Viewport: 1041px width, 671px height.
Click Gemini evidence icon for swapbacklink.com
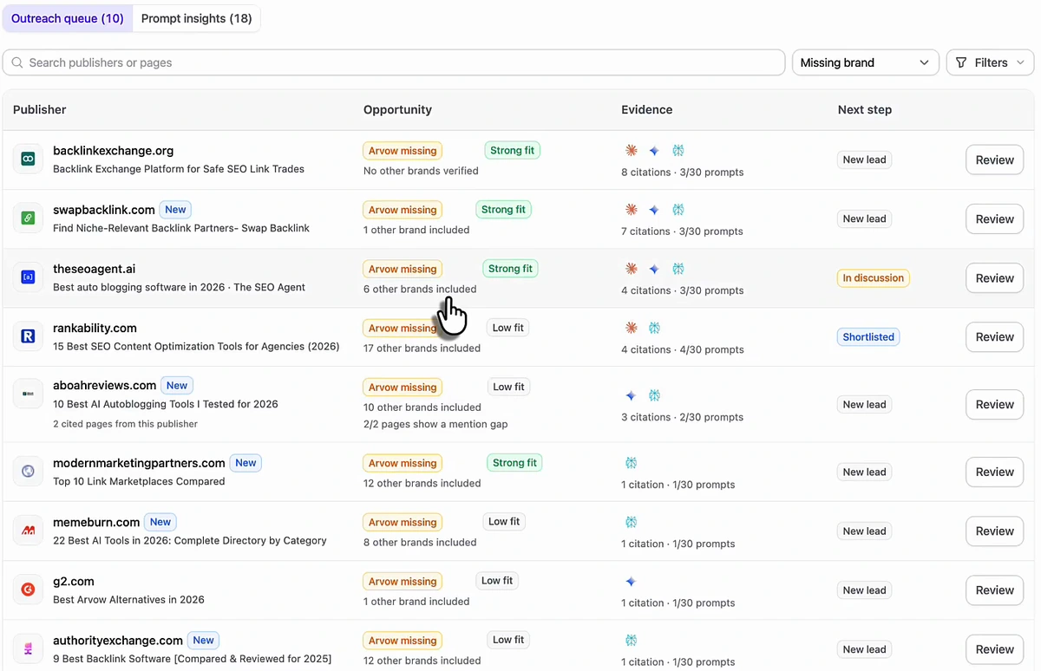click(655, 210)
